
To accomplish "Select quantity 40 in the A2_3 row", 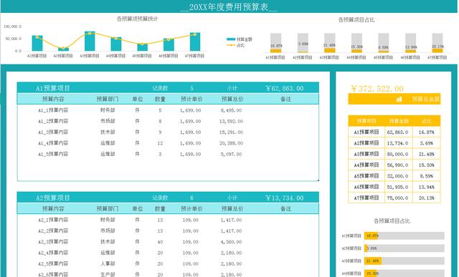I will (x=160, y=242).
